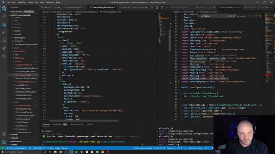This screenshot has height=154, width=275.
Task: Collapse the svg folder in Explorer
Action: click(x=17, y=102)
